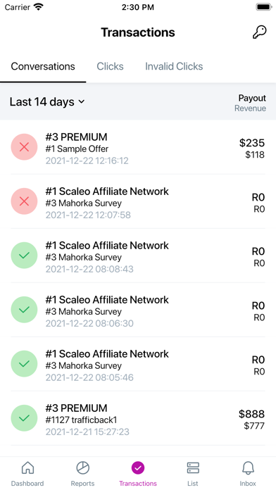The width and height of the screenshot is (276, 490).
Task: Open the List icon in bottom bar
Action: pos(193,468)
